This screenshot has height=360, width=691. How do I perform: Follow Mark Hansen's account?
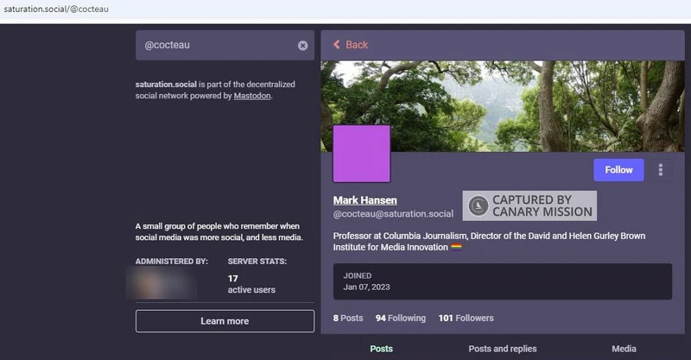618,170
